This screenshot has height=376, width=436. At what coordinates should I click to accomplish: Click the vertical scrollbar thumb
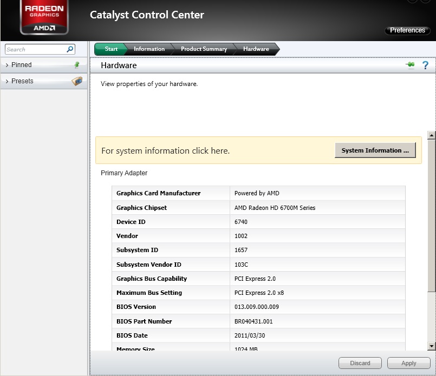pos(432,216)
